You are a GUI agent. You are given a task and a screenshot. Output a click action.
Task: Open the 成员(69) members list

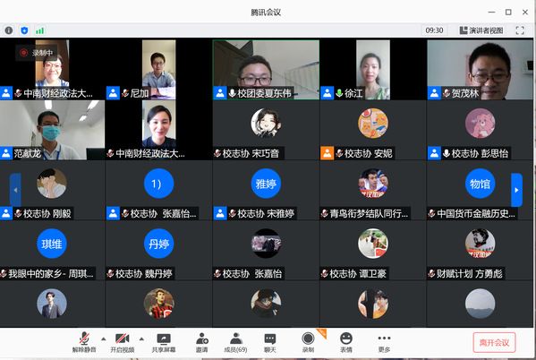(x=235, y=343)
